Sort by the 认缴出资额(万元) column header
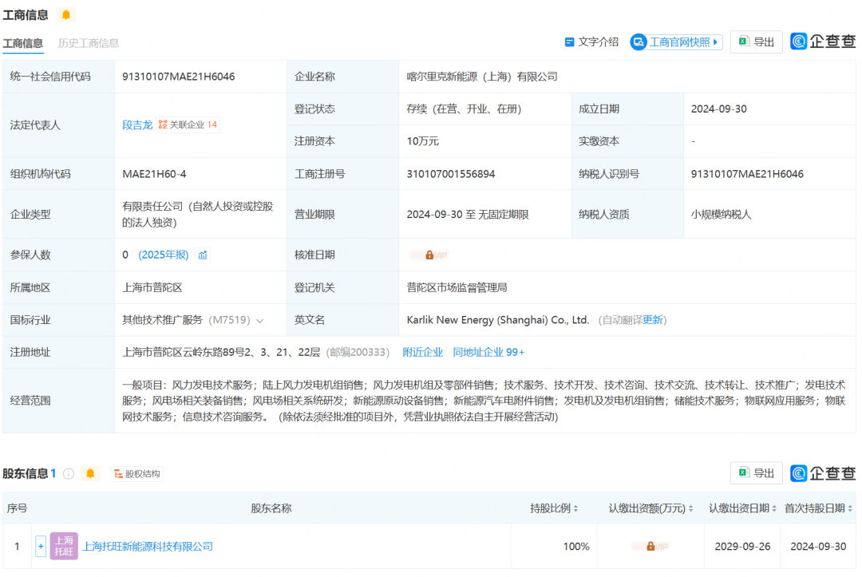Viewport: 862px width, 577px height. (x=650, y=508)
